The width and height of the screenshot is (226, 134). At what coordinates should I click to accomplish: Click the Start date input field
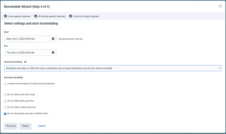click(x=27, y=39)
